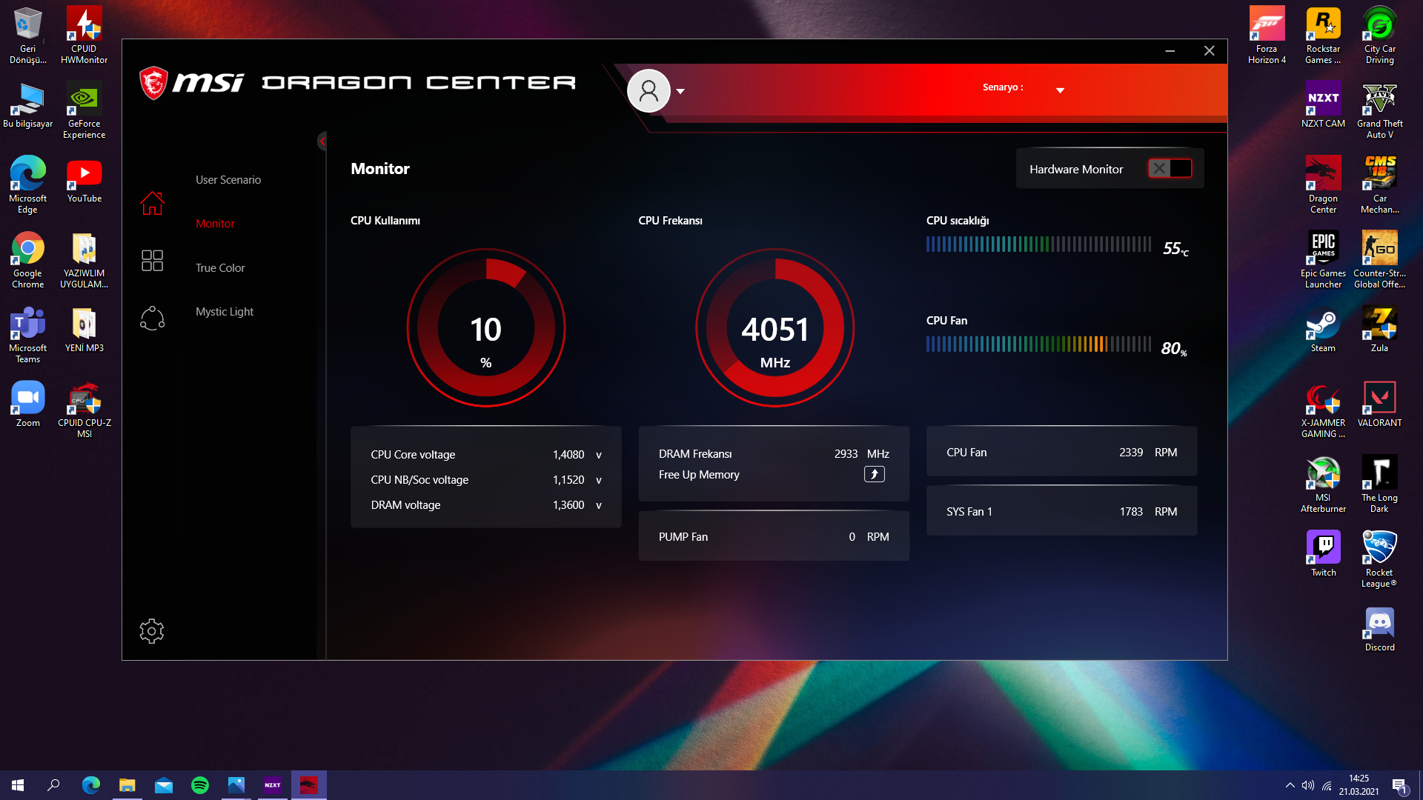Expand the user profile dropdown arrow

click(680, 92)
